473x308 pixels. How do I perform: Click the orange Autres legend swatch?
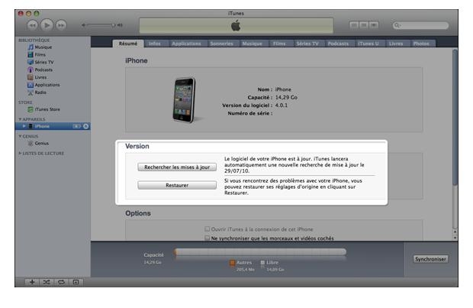click(232, 263)
